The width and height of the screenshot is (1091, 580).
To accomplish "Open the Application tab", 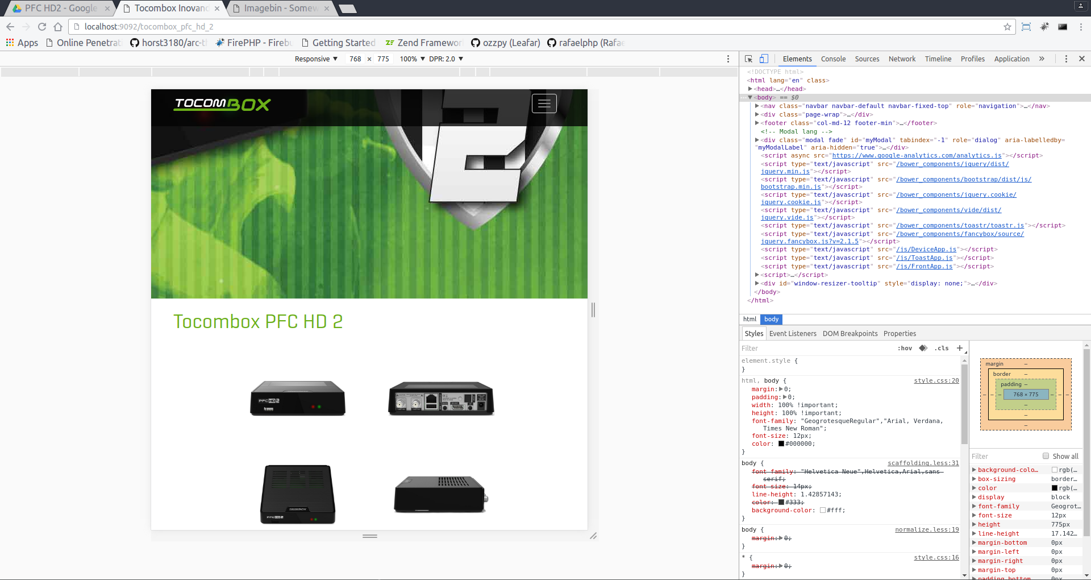I will (1011, 59).
